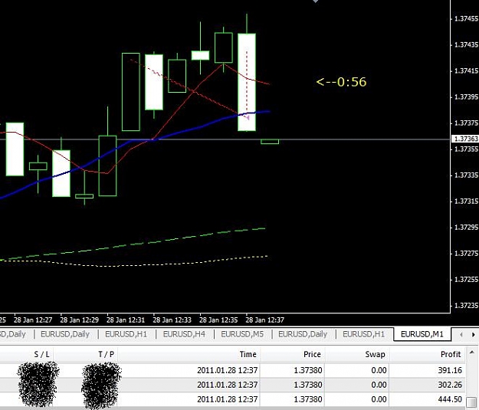Click the swap 0.00 in the 302.26 row

tap(379, 385)
